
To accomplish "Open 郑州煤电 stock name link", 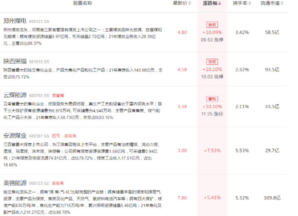I will click(15, 21).
